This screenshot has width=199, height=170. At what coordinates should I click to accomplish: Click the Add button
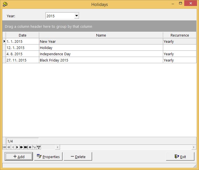[19, 157]
